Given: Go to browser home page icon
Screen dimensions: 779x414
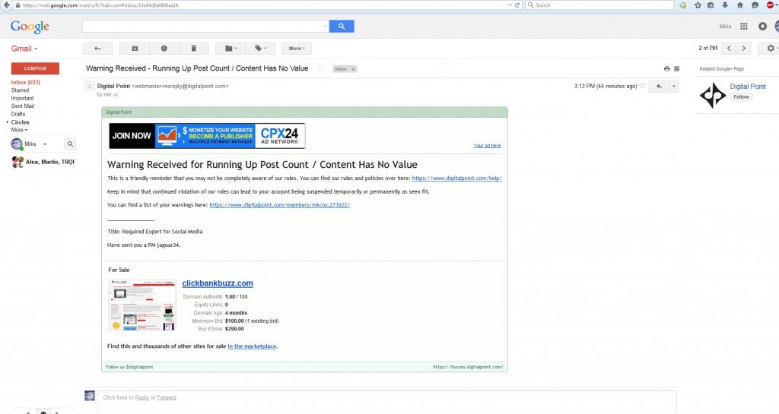Looking at the screenshot, I should point(739,5).
